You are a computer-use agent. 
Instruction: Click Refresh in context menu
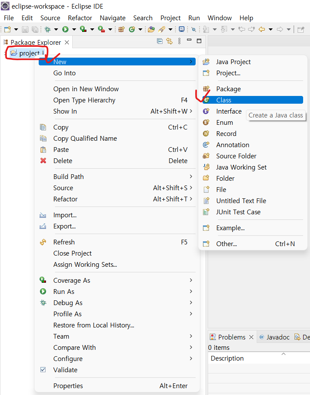point(117,242)
